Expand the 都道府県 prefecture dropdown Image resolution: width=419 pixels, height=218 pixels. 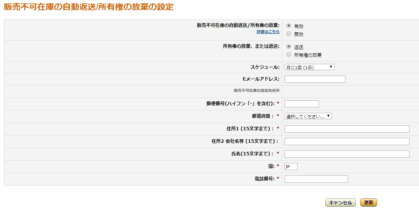tap(308, 116)
